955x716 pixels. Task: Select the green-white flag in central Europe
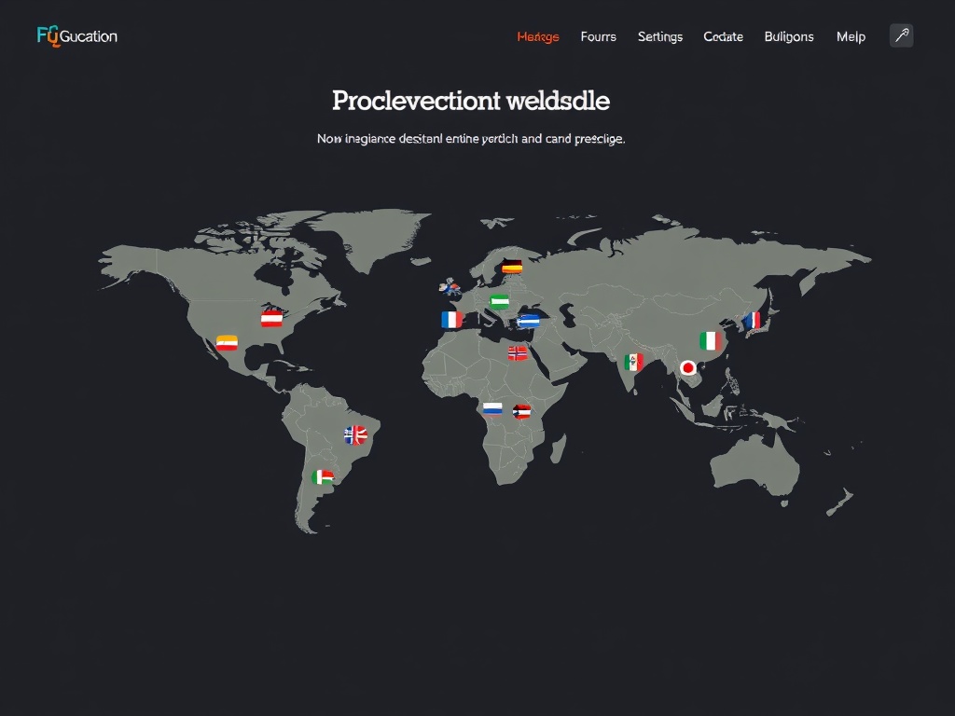coord(500,301)
